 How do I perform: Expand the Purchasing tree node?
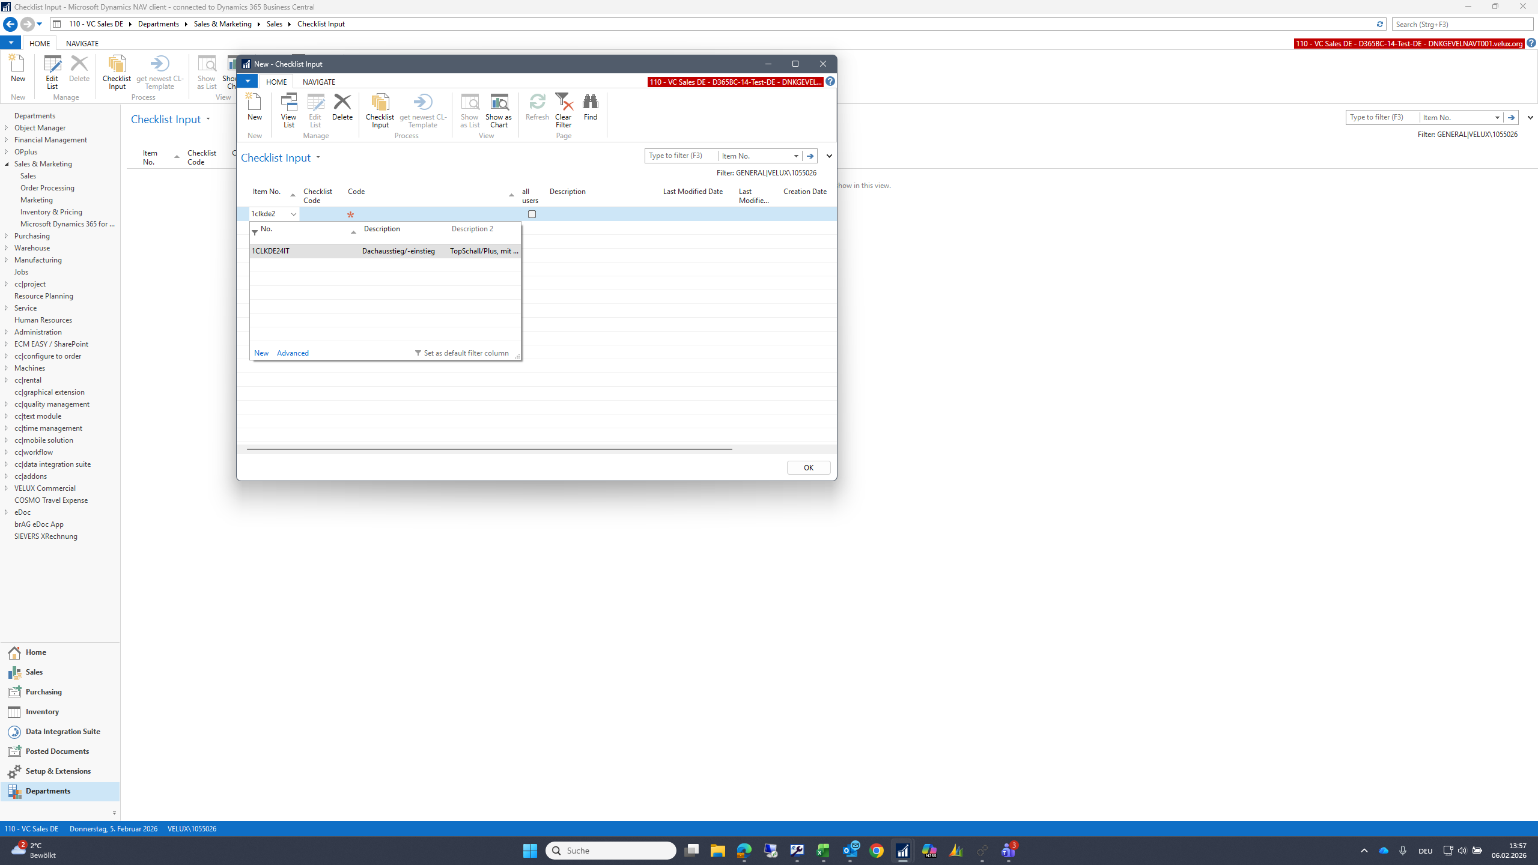(7, 236)
